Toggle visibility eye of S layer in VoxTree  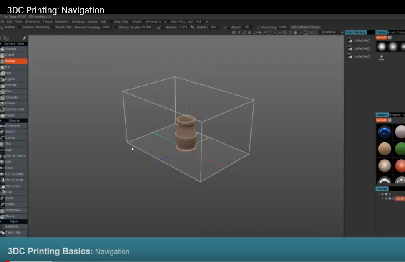(386, 198)
